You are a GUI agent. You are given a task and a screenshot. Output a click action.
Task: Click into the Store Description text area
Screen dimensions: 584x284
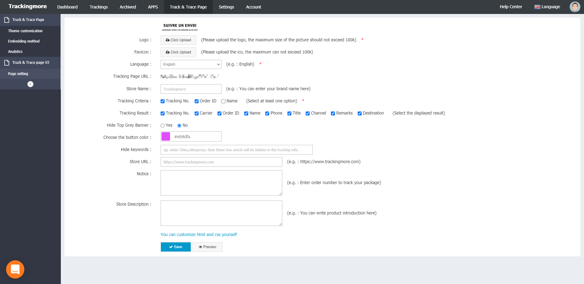click(221, 213)
